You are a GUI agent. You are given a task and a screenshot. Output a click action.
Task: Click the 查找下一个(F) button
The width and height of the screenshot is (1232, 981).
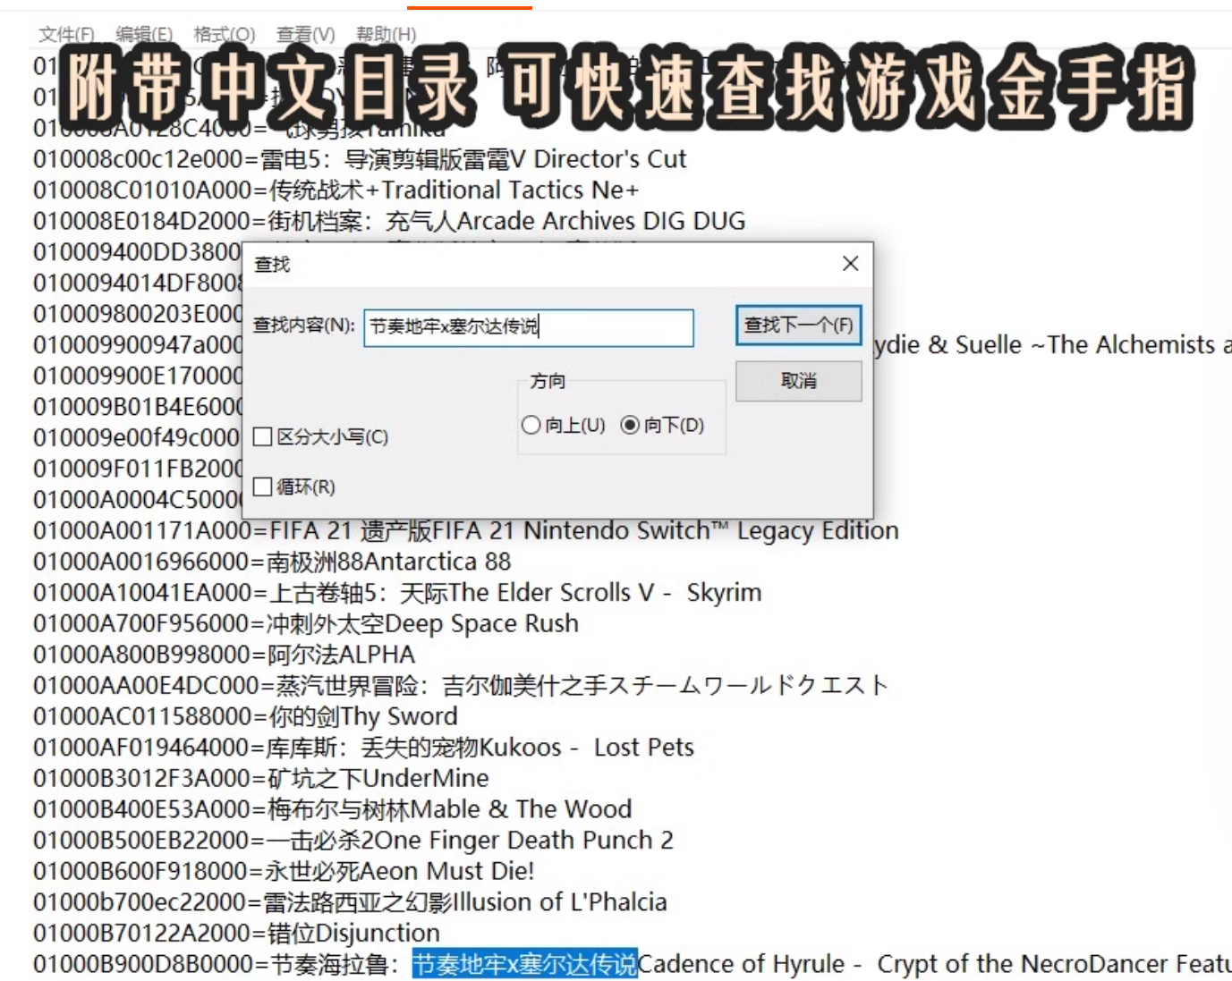pyautogui.click(x=798, y=326)
